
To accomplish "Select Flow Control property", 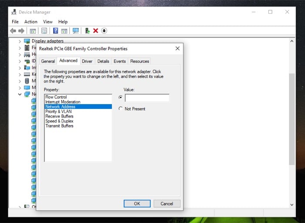I will [x=78, y=97].
